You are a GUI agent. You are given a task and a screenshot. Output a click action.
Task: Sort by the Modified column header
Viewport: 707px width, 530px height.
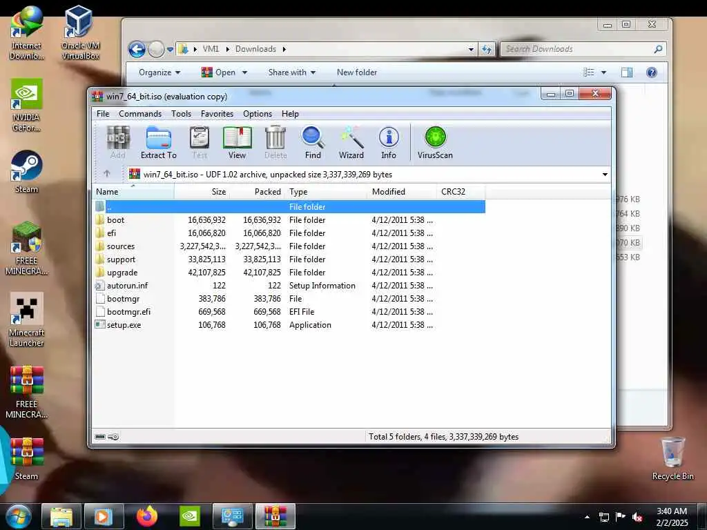pos(402,192)
